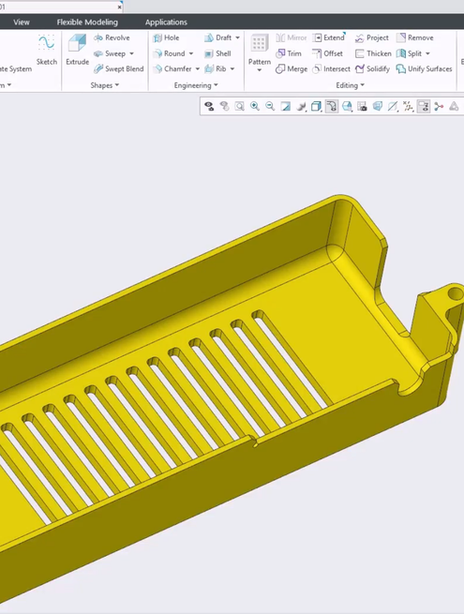The height and width of the screenshot is (614, 464).
Task: Open the Pattern dropdown arrow
Action: click(x=260, y=70)
